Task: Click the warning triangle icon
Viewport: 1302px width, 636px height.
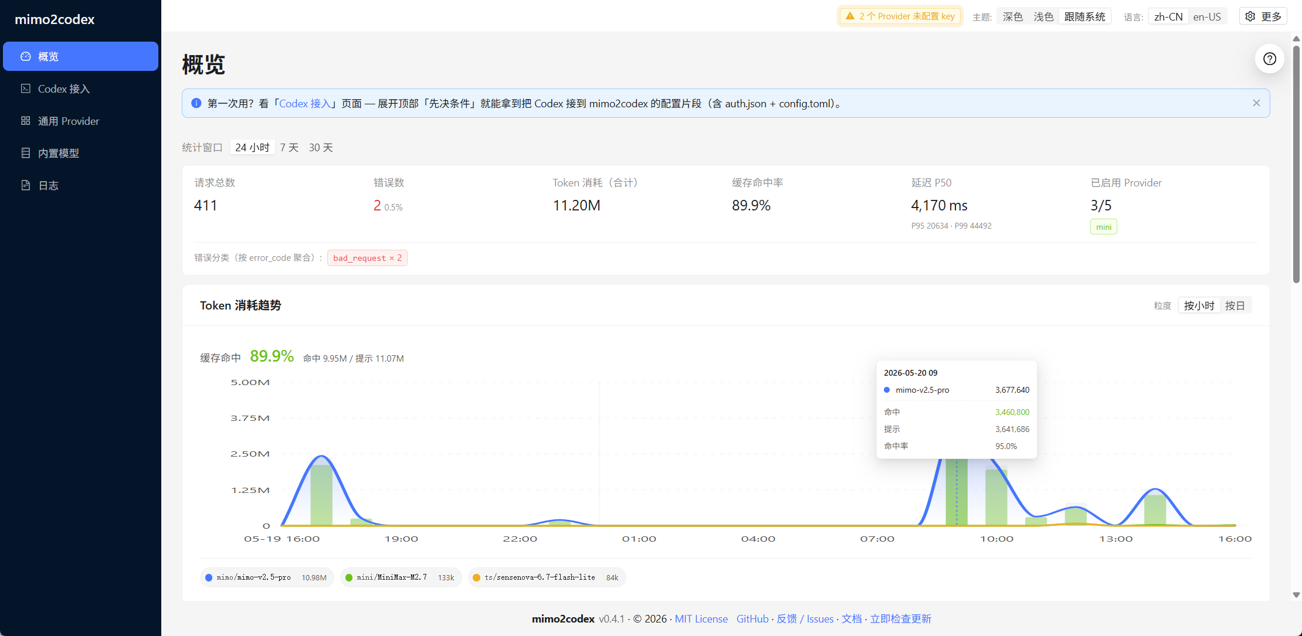Action: click(x=850, y=16)
